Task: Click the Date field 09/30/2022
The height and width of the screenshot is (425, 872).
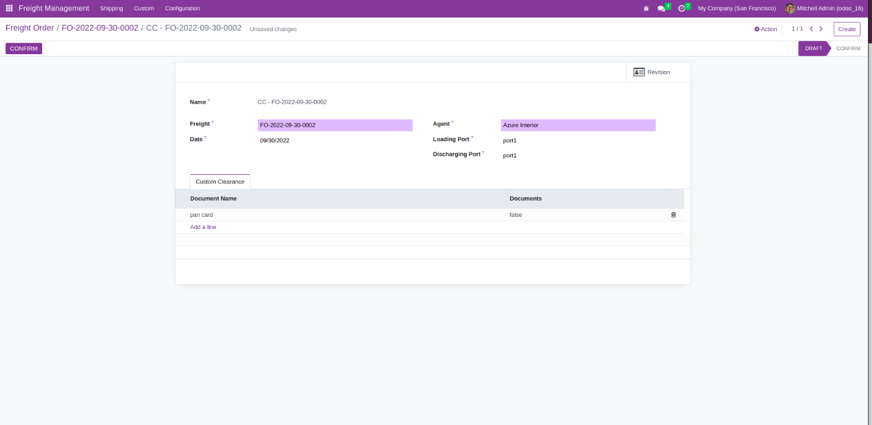Action: coord(335,140)
